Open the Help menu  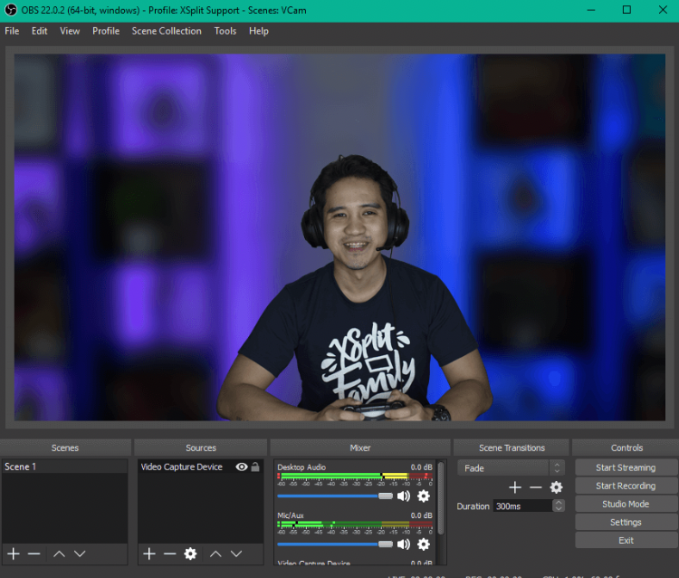pos(259,31)
